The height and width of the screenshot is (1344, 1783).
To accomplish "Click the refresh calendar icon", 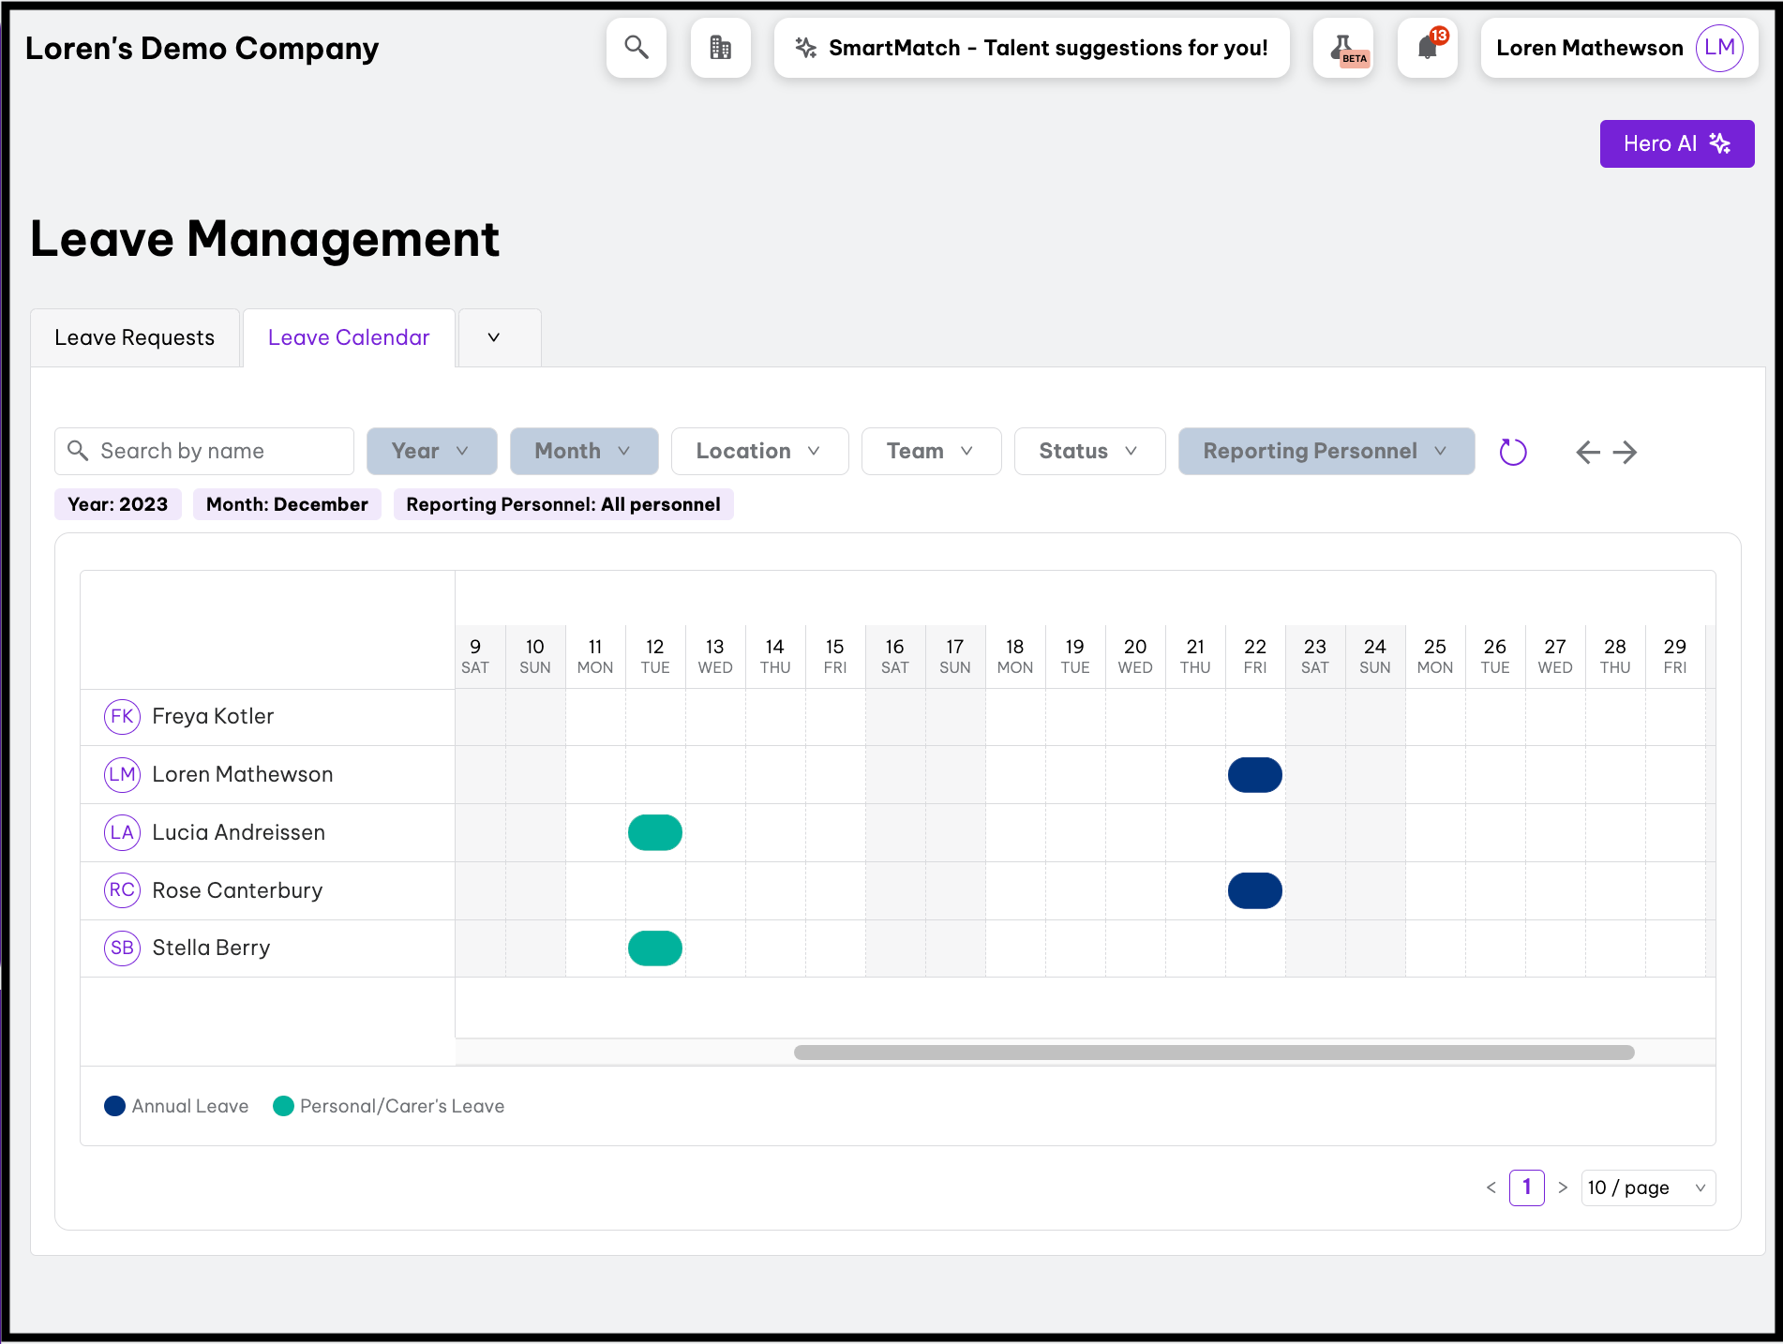I will (1513, 452).
